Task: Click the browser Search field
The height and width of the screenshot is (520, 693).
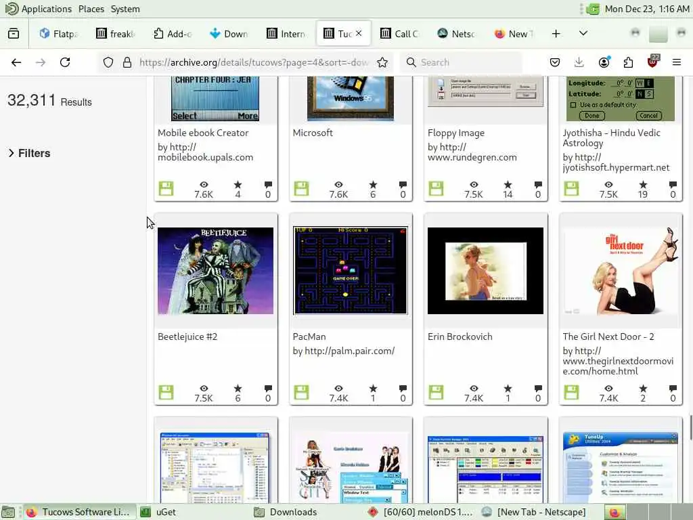Action: [x=462, y=62]
